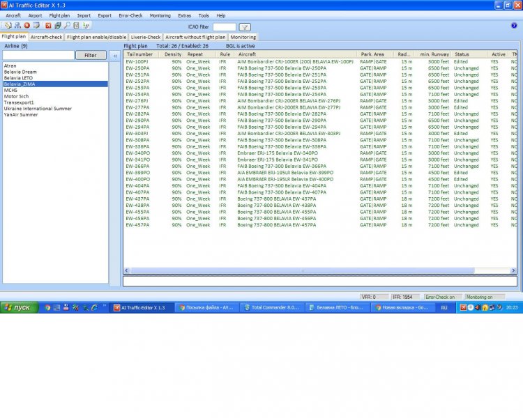Switch to the Total Commander taskbar window

(271, 308)
